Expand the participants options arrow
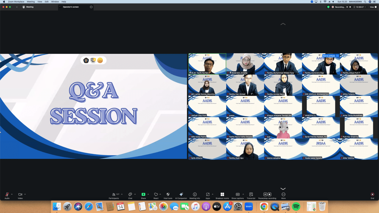 (x=122, y=194)
